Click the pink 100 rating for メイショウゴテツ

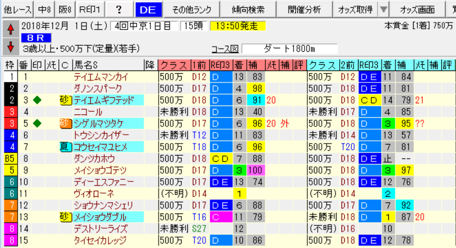256,170
